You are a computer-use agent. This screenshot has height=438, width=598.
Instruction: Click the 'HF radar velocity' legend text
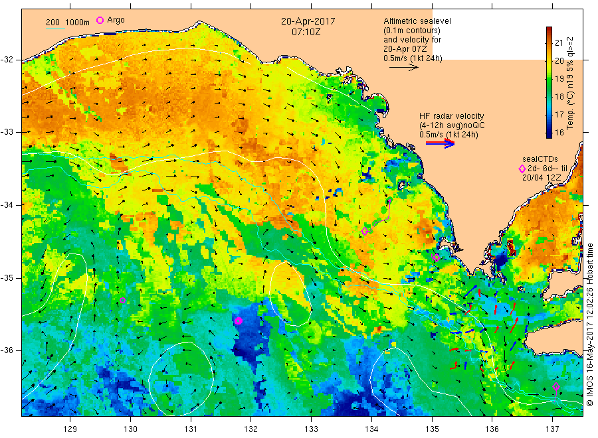point(452,116)
